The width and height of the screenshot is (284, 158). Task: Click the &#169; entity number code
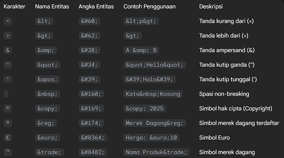91,108
